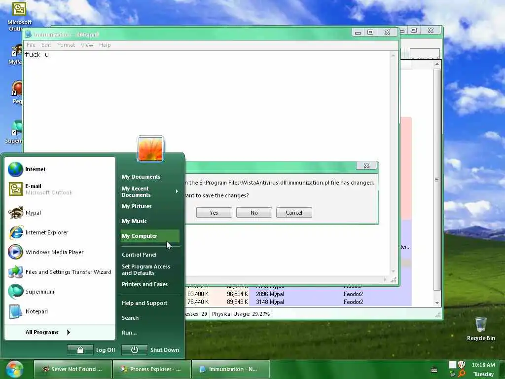Open Help and Support

click(x=144, y=303)
